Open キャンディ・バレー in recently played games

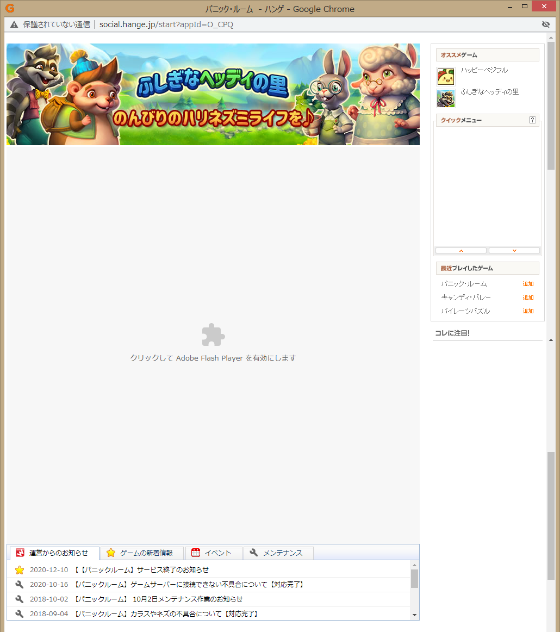pyautogui.click(x=466, y=298)
